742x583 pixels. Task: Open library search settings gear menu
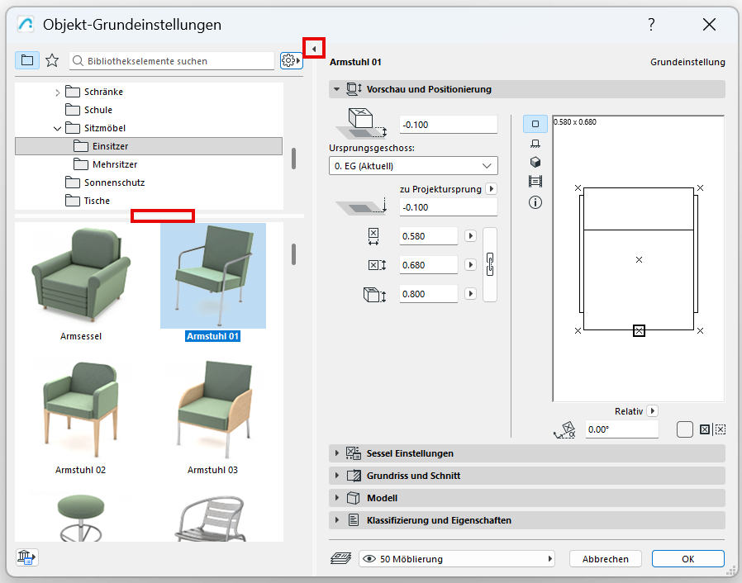[291, 60]
